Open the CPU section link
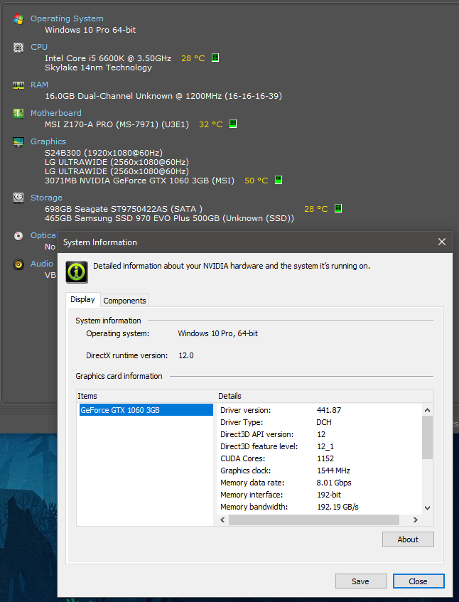Screen dimensions: 459x602 click(39, 47)
